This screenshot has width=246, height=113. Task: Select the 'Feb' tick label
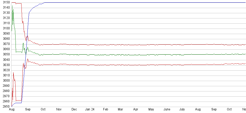pyautogui.click(x=105, y=110)
